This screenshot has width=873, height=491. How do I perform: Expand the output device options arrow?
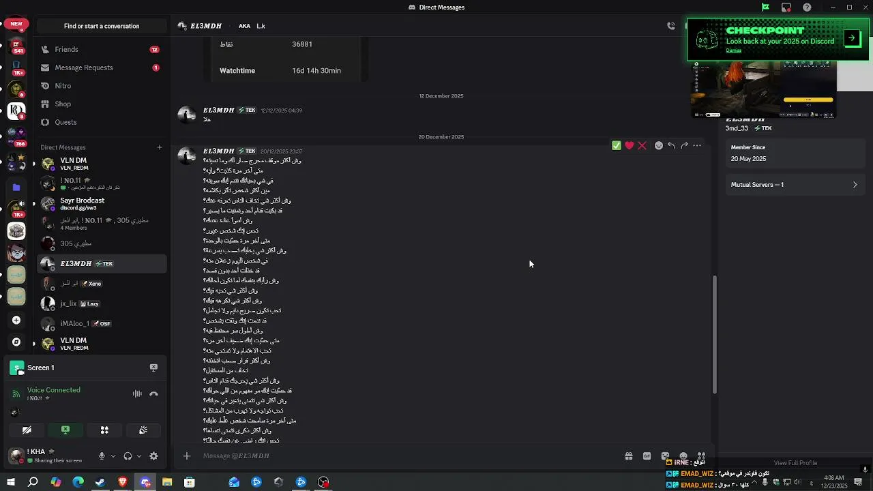tap(139, 456)
